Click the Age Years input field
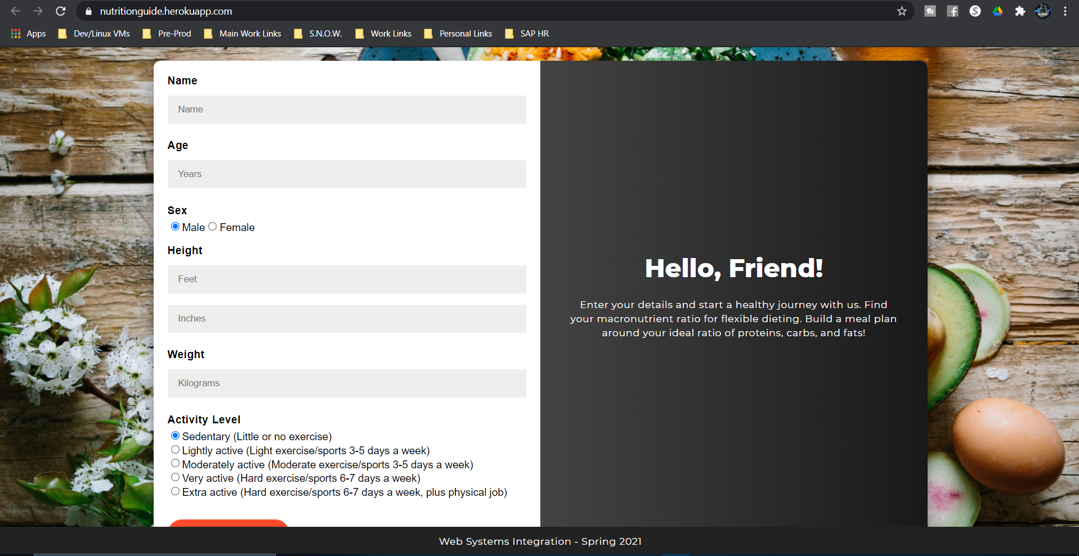This screenshot has width=1079, height=556. click(x=347, y=174)
